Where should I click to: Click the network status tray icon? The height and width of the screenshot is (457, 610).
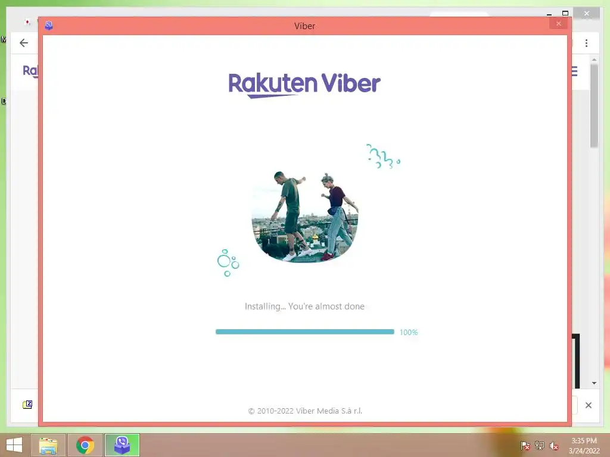pyautogui.click(x=540, y=446)
